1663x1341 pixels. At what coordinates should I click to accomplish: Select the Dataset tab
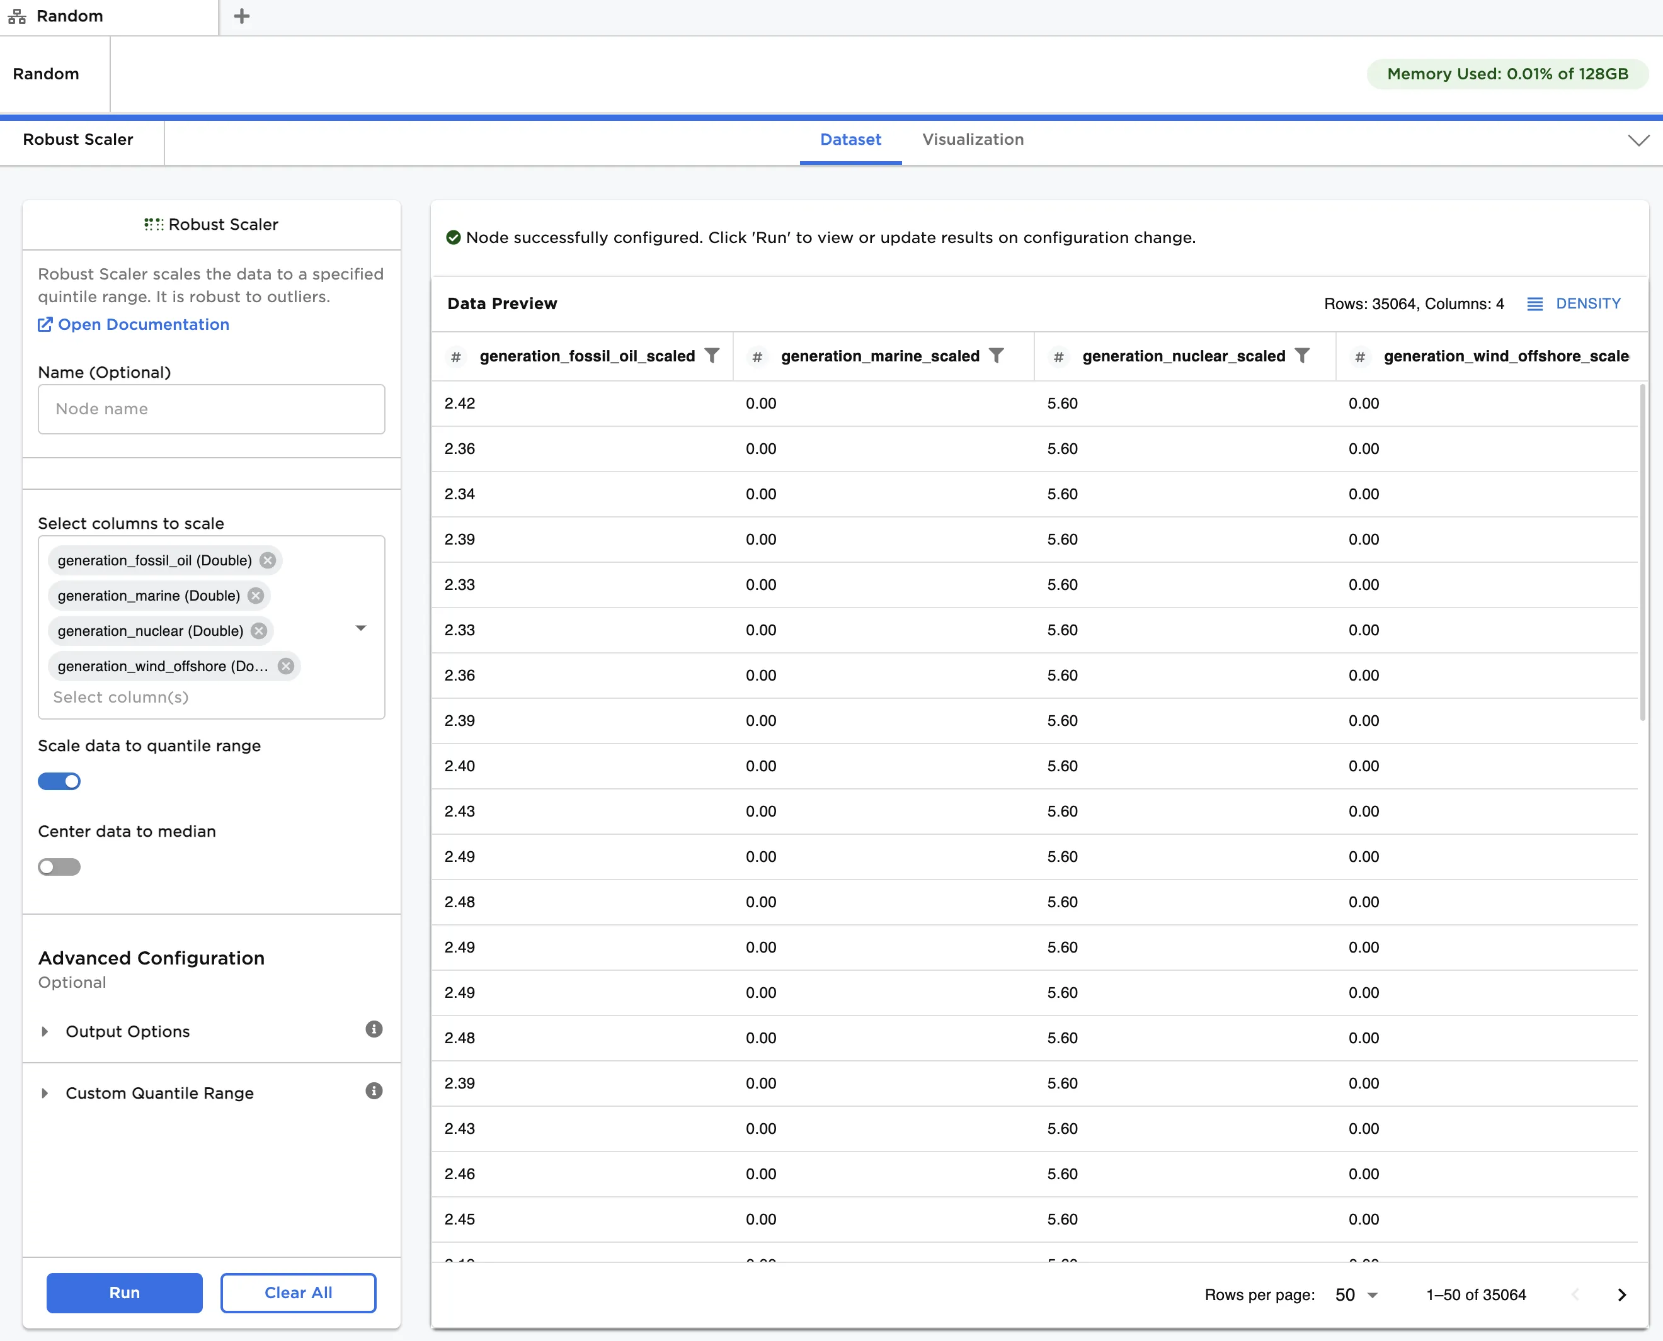coord(850,140)
